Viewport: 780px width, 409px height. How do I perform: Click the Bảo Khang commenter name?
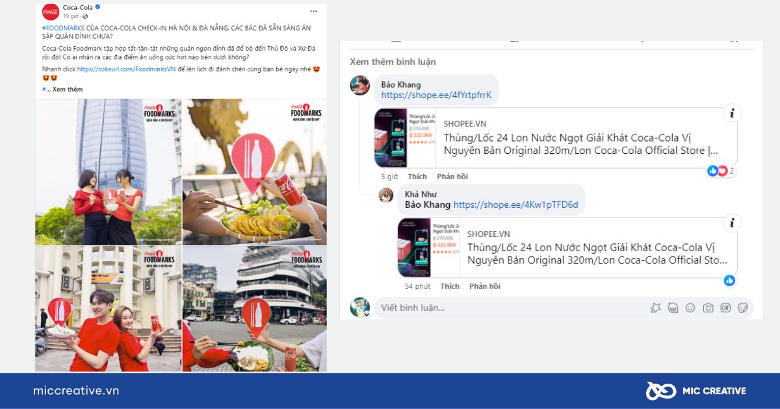coord(401,84)
